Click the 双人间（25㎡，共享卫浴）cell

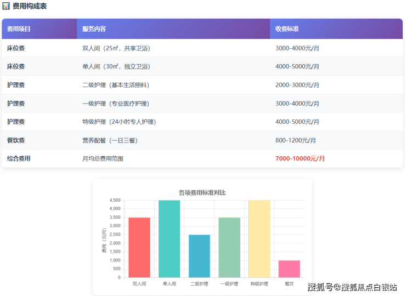coord(116,48)
